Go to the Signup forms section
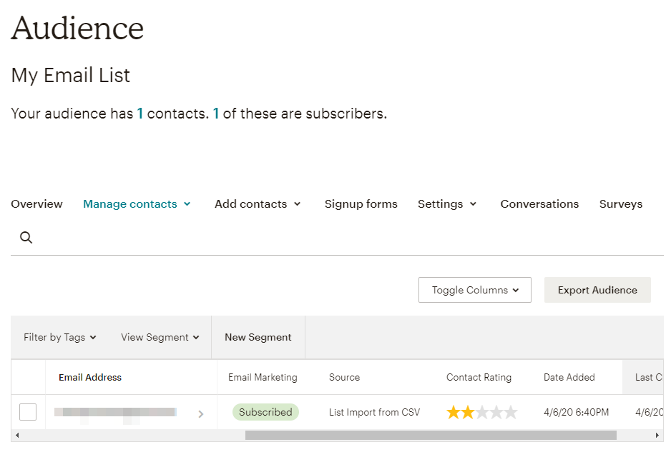The image size is (671, 452). click(x=361, y=204)
